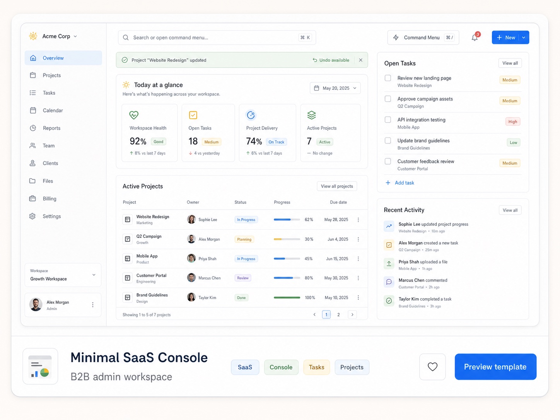The image size is (560, 420).
Task: Go to page 2 of projects
Action: click(x=338, y=314)
